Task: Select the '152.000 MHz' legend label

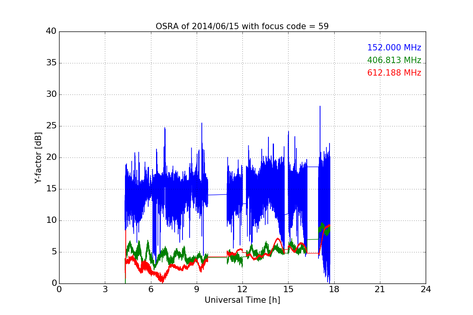Action: point(394,48)
